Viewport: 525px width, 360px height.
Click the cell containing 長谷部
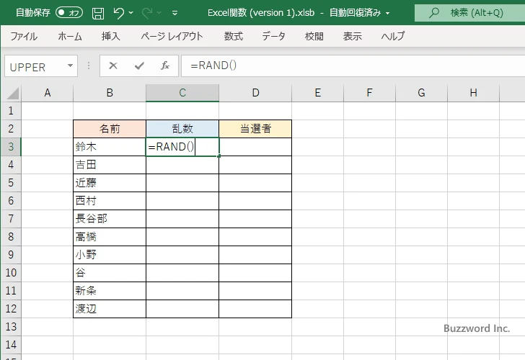pyautogui.click(x=110, y=219)
